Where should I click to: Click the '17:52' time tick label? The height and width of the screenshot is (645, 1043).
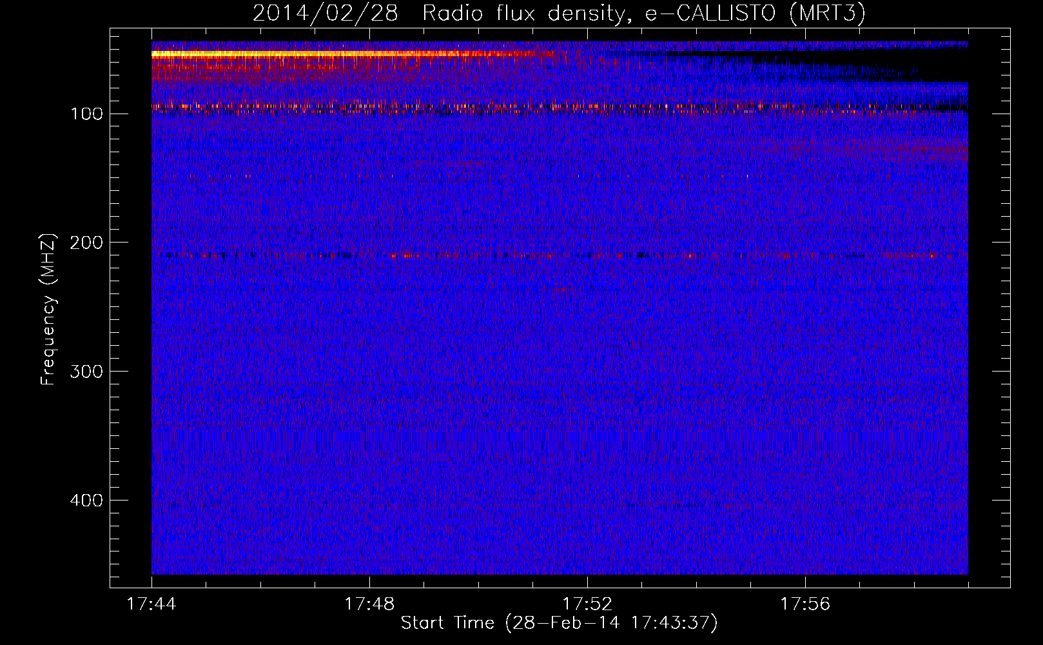[587, 604]
